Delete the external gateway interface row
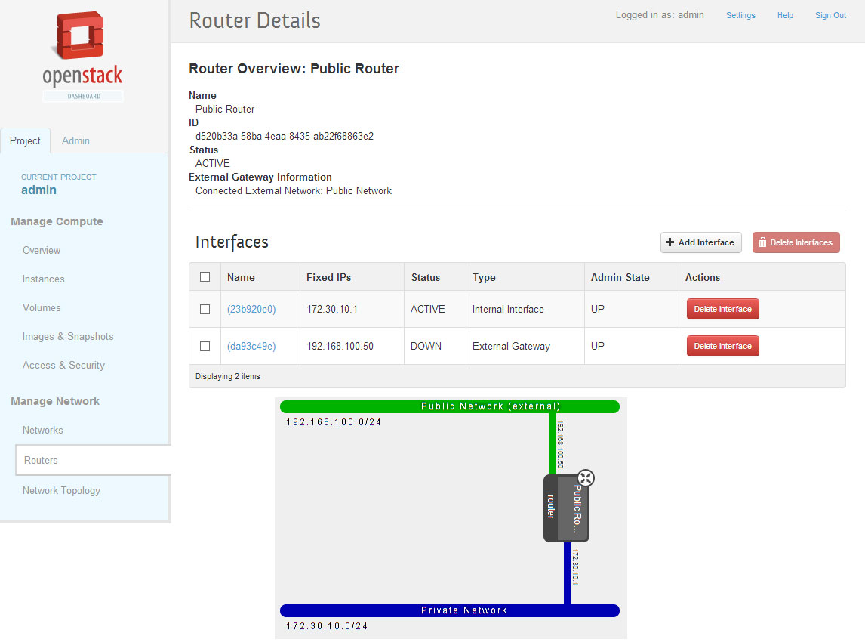 click(722, 346)
